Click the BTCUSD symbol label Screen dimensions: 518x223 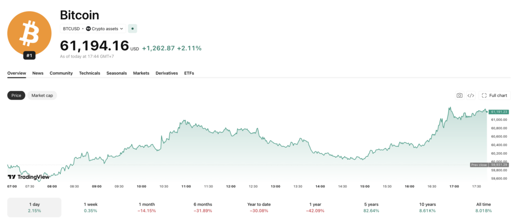(71, 29)
